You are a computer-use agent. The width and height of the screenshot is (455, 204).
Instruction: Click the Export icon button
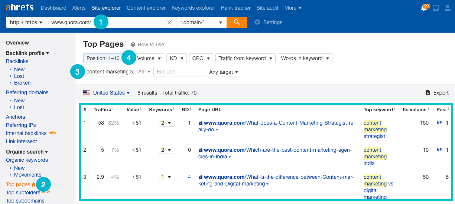(x=428, y=93)
